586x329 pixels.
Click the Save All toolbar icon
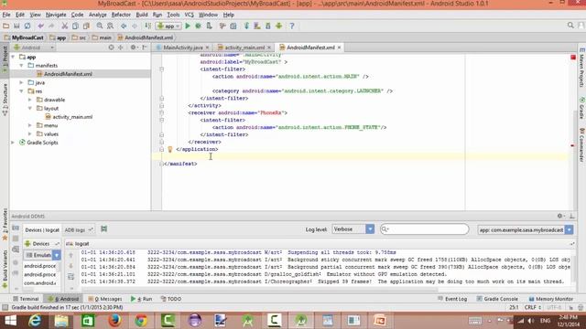[16, 26]
